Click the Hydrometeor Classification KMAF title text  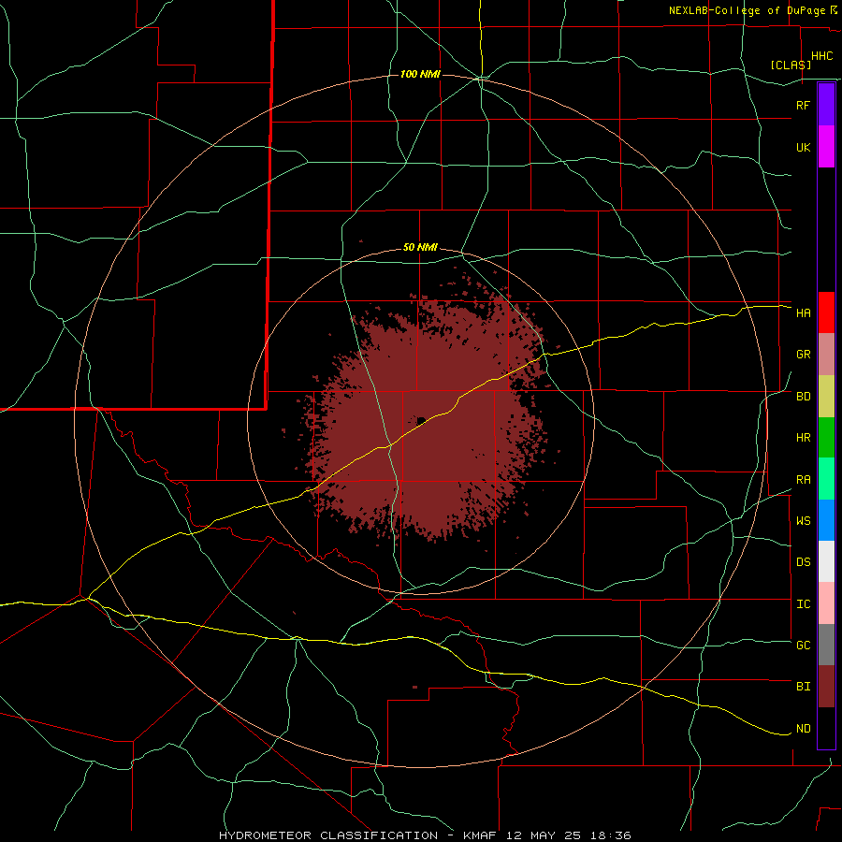pyautogui.click(x=425, y=835)
